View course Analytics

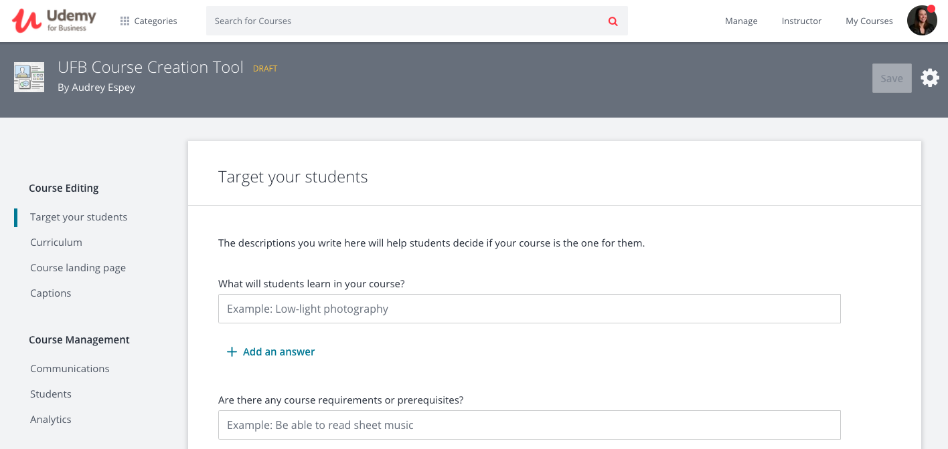[x=50, y=419]
